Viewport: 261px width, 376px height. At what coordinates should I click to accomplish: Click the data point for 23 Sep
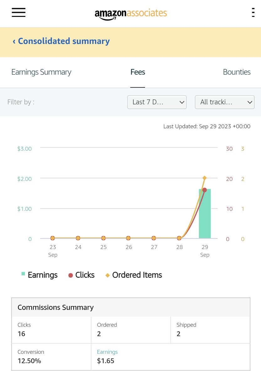(x=53, y=238)
